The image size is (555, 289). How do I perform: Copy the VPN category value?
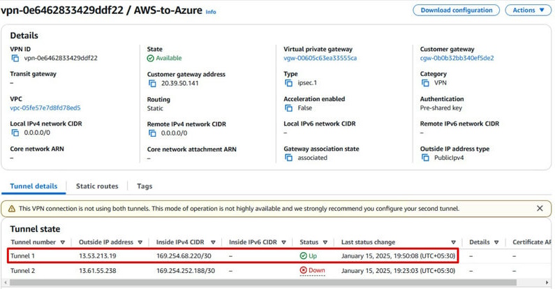425,83
